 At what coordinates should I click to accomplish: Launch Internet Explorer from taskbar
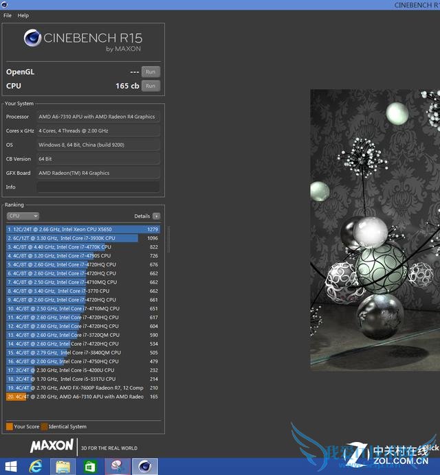37,467
